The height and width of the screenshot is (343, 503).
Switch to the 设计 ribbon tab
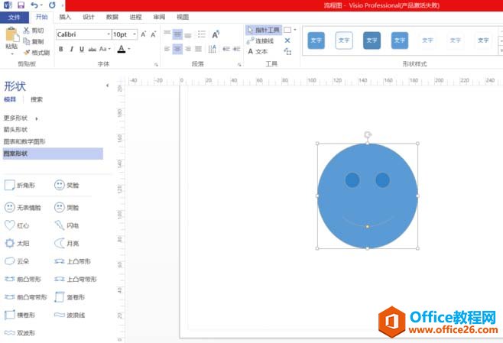[89, 17]
